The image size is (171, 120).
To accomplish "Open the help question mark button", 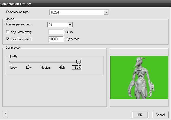I will 5,115.
